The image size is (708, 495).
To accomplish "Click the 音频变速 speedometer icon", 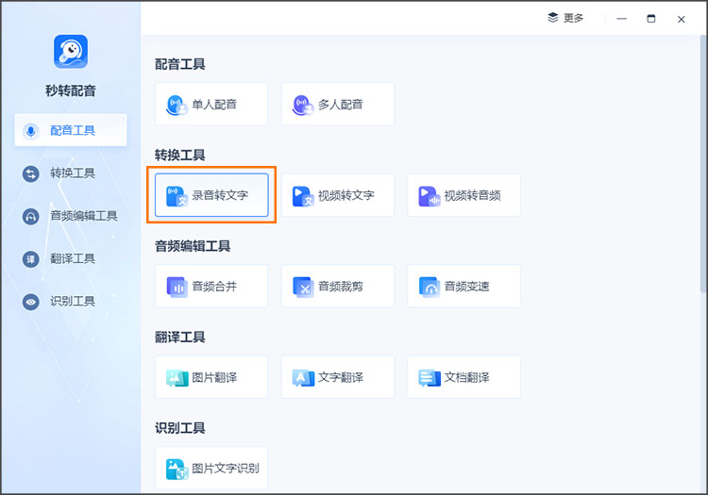I will (x=429, y=288).
